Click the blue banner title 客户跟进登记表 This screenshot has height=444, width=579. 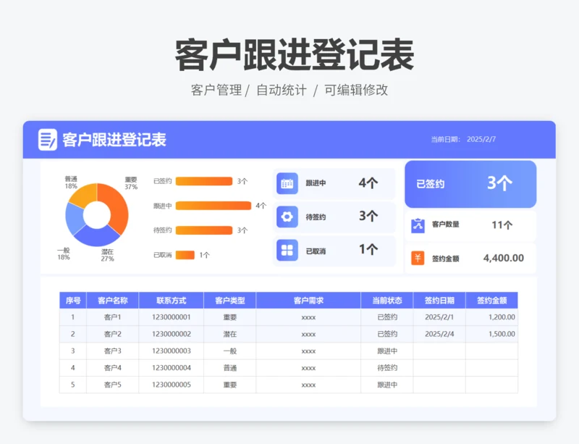[114, 140]
